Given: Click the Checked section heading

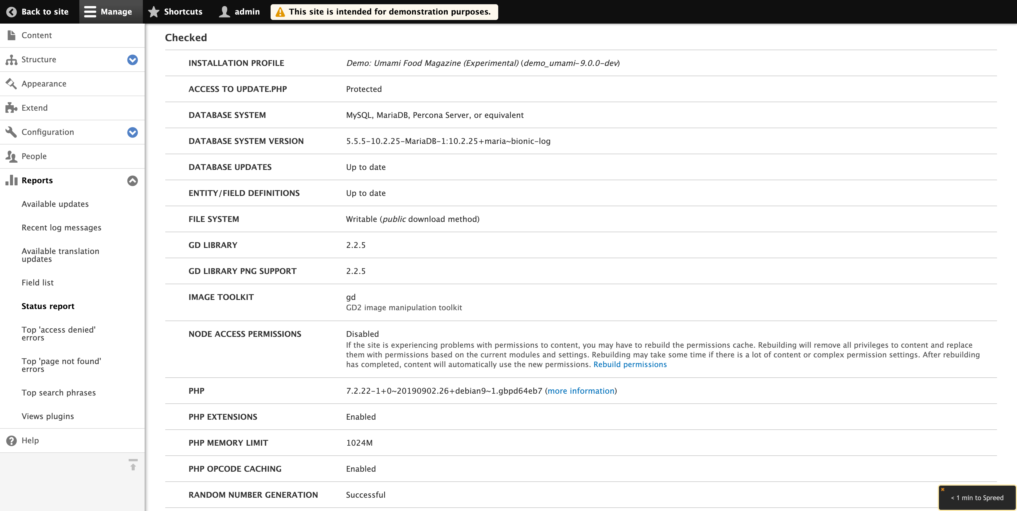Looking at the screenshot, I should pos(186,37).
